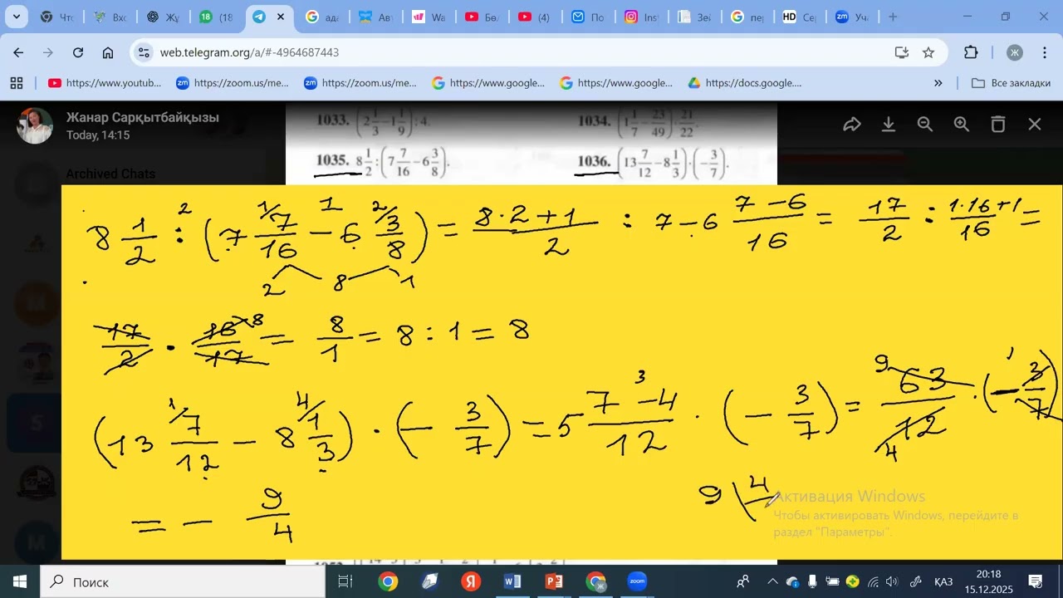Zoom in the image in viewer

tap(962, 125)
